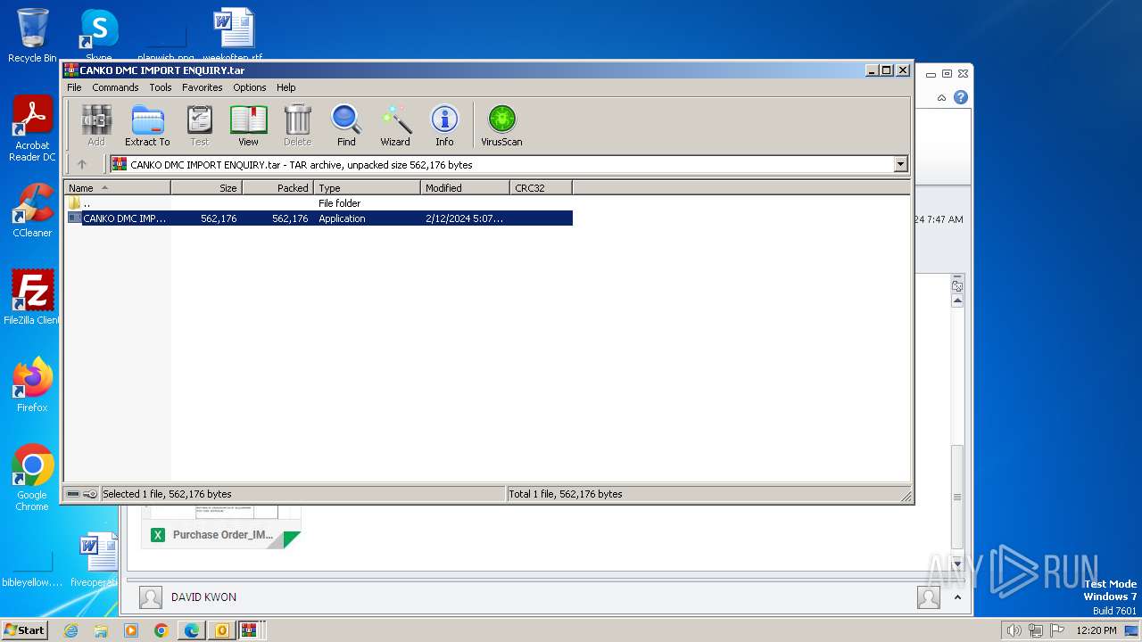Image resolution: width=1142 pixels, height=642 pixels.
Task: Click the Add toolbar icon in WinRAR
Action: [96, 125]
